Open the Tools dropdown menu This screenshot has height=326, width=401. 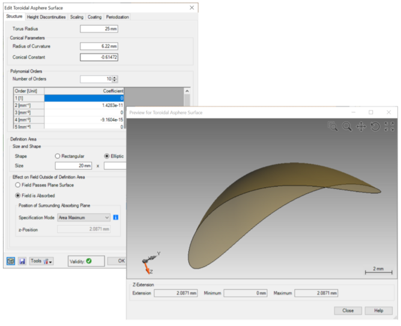[x=42, y=261]
